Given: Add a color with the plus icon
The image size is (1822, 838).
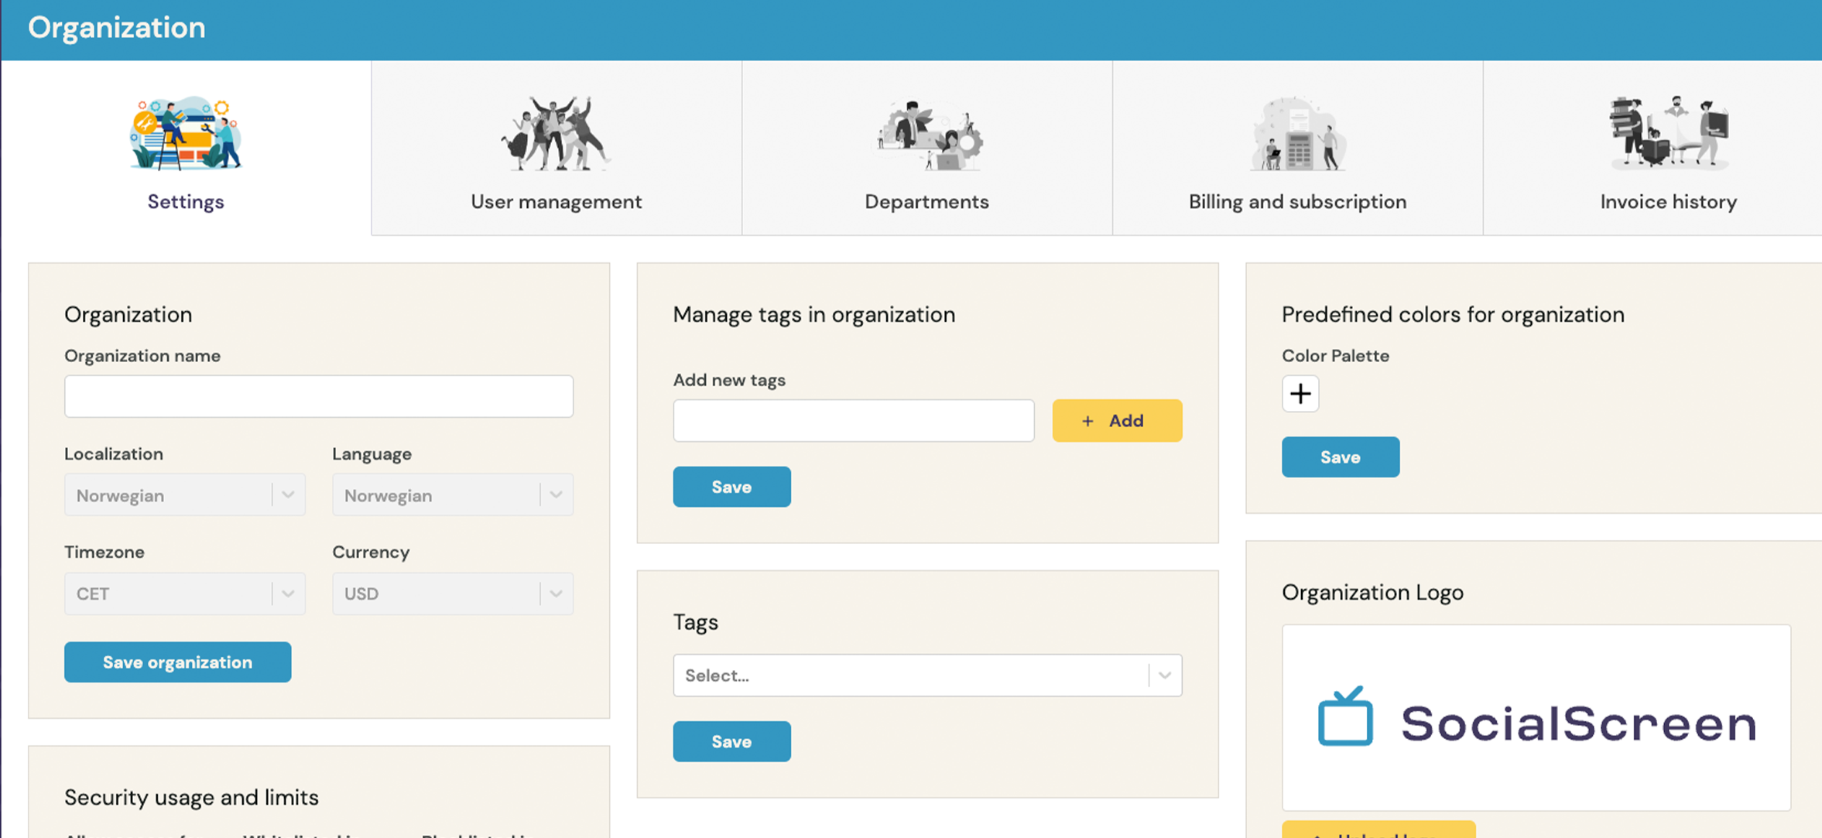Looking at the screenshot, I should coord(1300,394).
